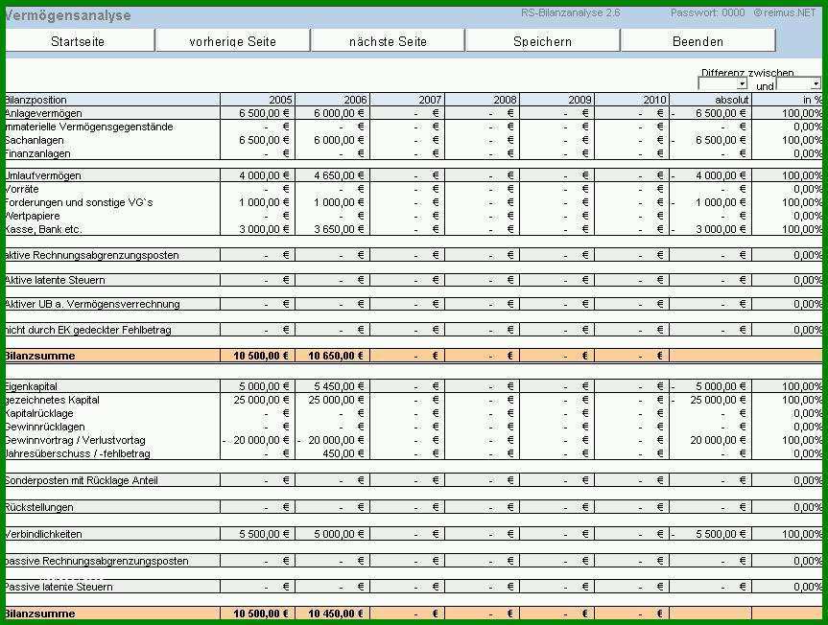Screen dimensions: 828x625
Task: Click the Eigenkapital row label
Action: click(31, 386)
